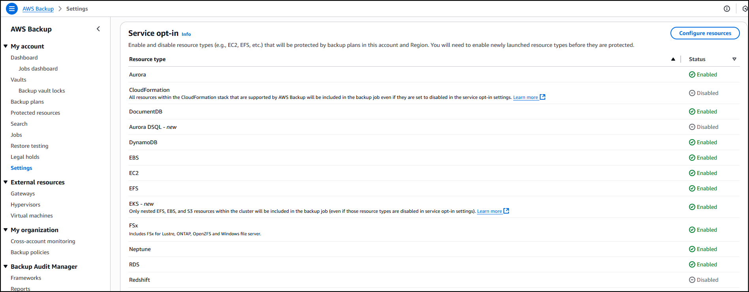Open Jobs page in sidebar
Screen dimensions: 749x292
pyautogui.click(x=16, y=135)
